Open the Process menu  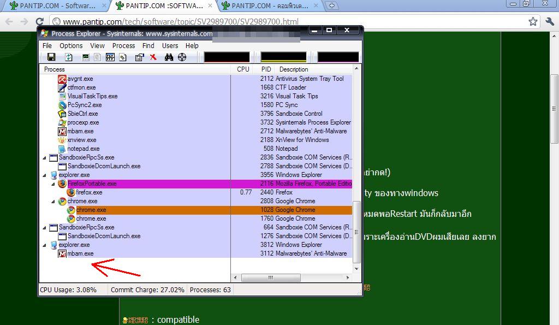coord(123,46)
